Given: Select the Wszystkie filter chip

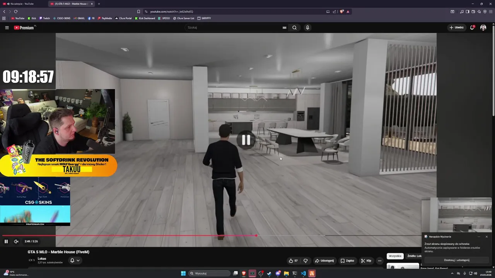Looking at the screenshot, I should pos(395,256).
